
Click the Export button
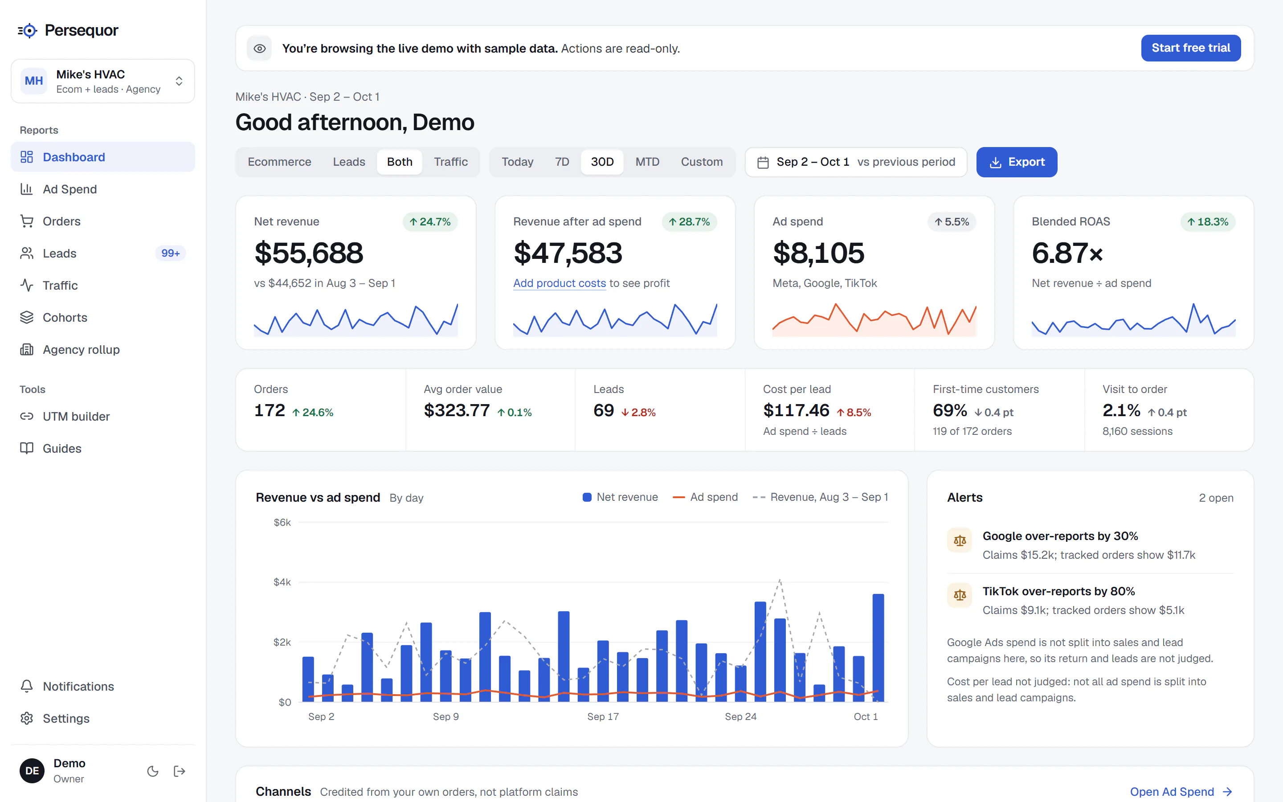click(1016, 162)
